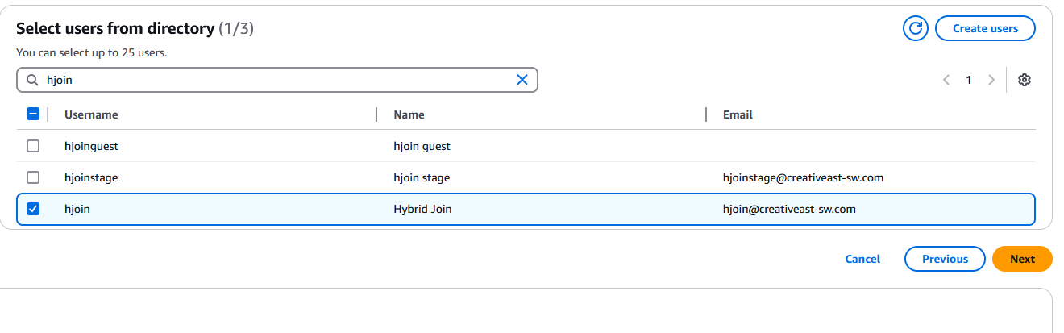Sort by the Username column header
This screenshot has width=1064, height=333.
tap(91, 114)
